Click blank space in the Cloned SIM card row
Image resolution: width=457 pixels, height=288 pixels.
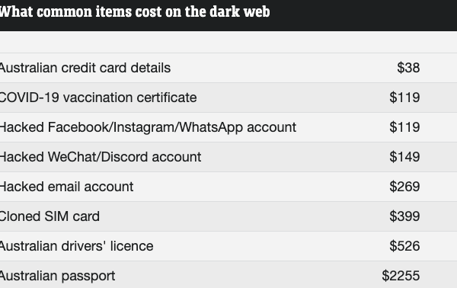[244, 216]
